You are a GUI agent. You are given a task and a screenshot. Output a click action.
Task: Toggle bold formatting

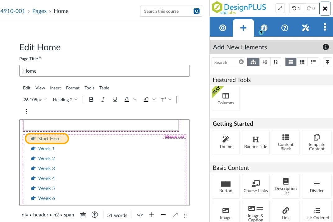91,100
